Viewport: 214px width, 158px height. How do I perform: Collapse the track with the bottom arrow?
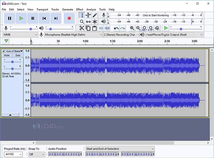tap(10, 115)
